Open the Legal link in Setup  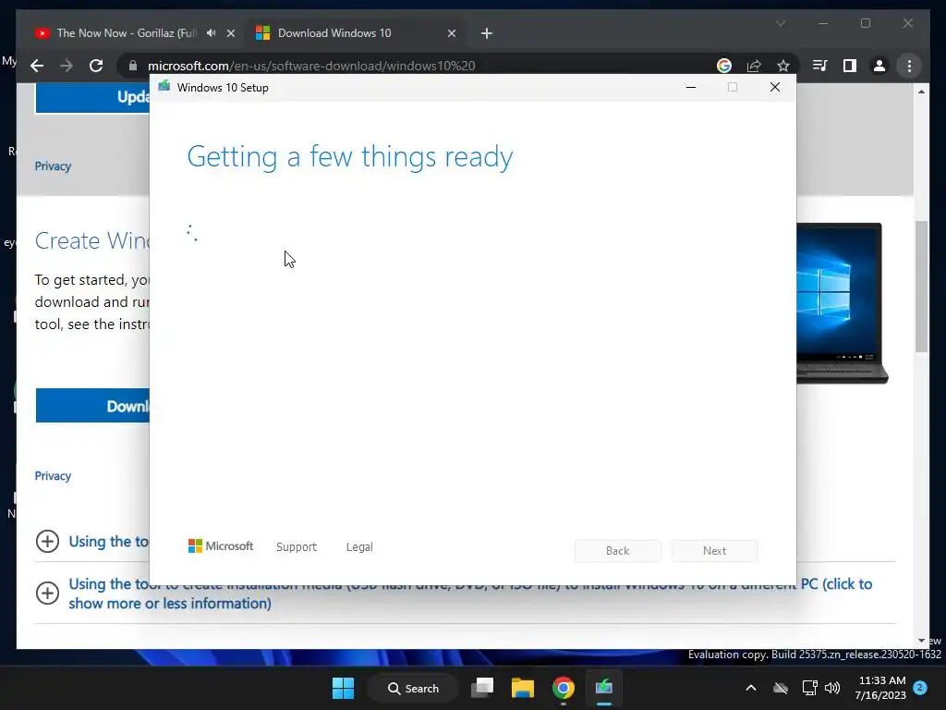tap(359, 547)
